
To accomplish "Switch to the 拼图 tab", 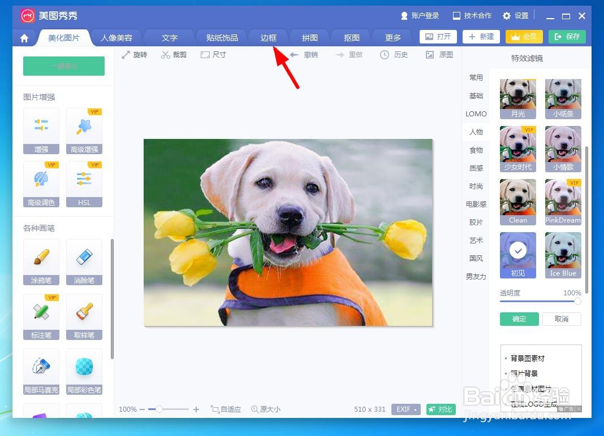I will pyautogui.click(x=310, y=38).
